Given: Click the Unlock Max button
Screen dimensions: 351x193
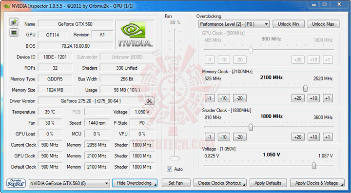Looking at the screenshot, I should 323,24.
